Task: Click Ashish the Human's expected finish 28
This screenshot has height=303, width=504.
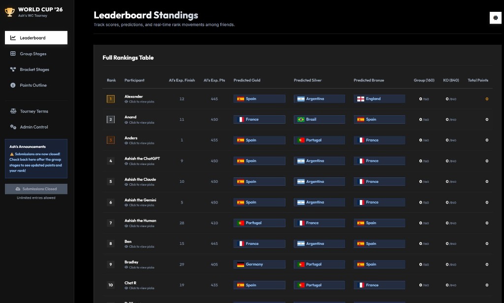Action: coord(182,223)
